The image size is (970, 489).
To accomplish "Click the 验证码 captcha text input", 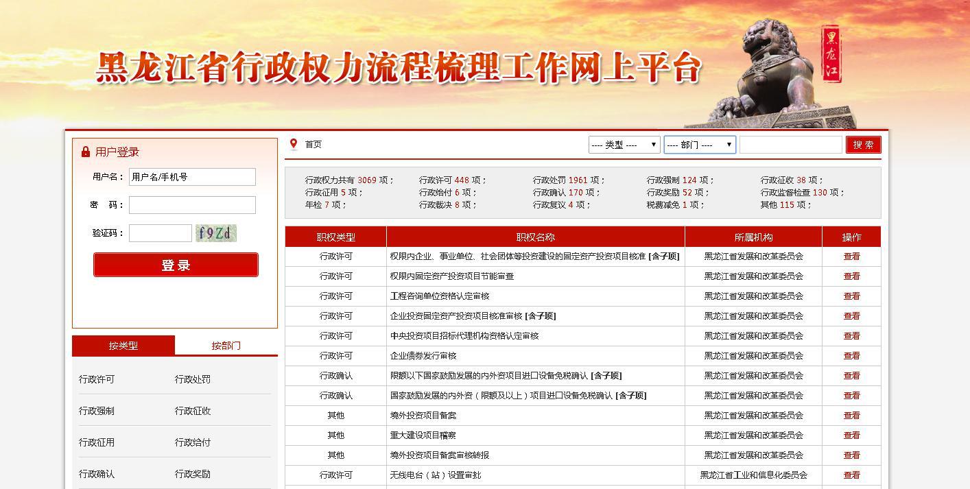I will [160, 233].
